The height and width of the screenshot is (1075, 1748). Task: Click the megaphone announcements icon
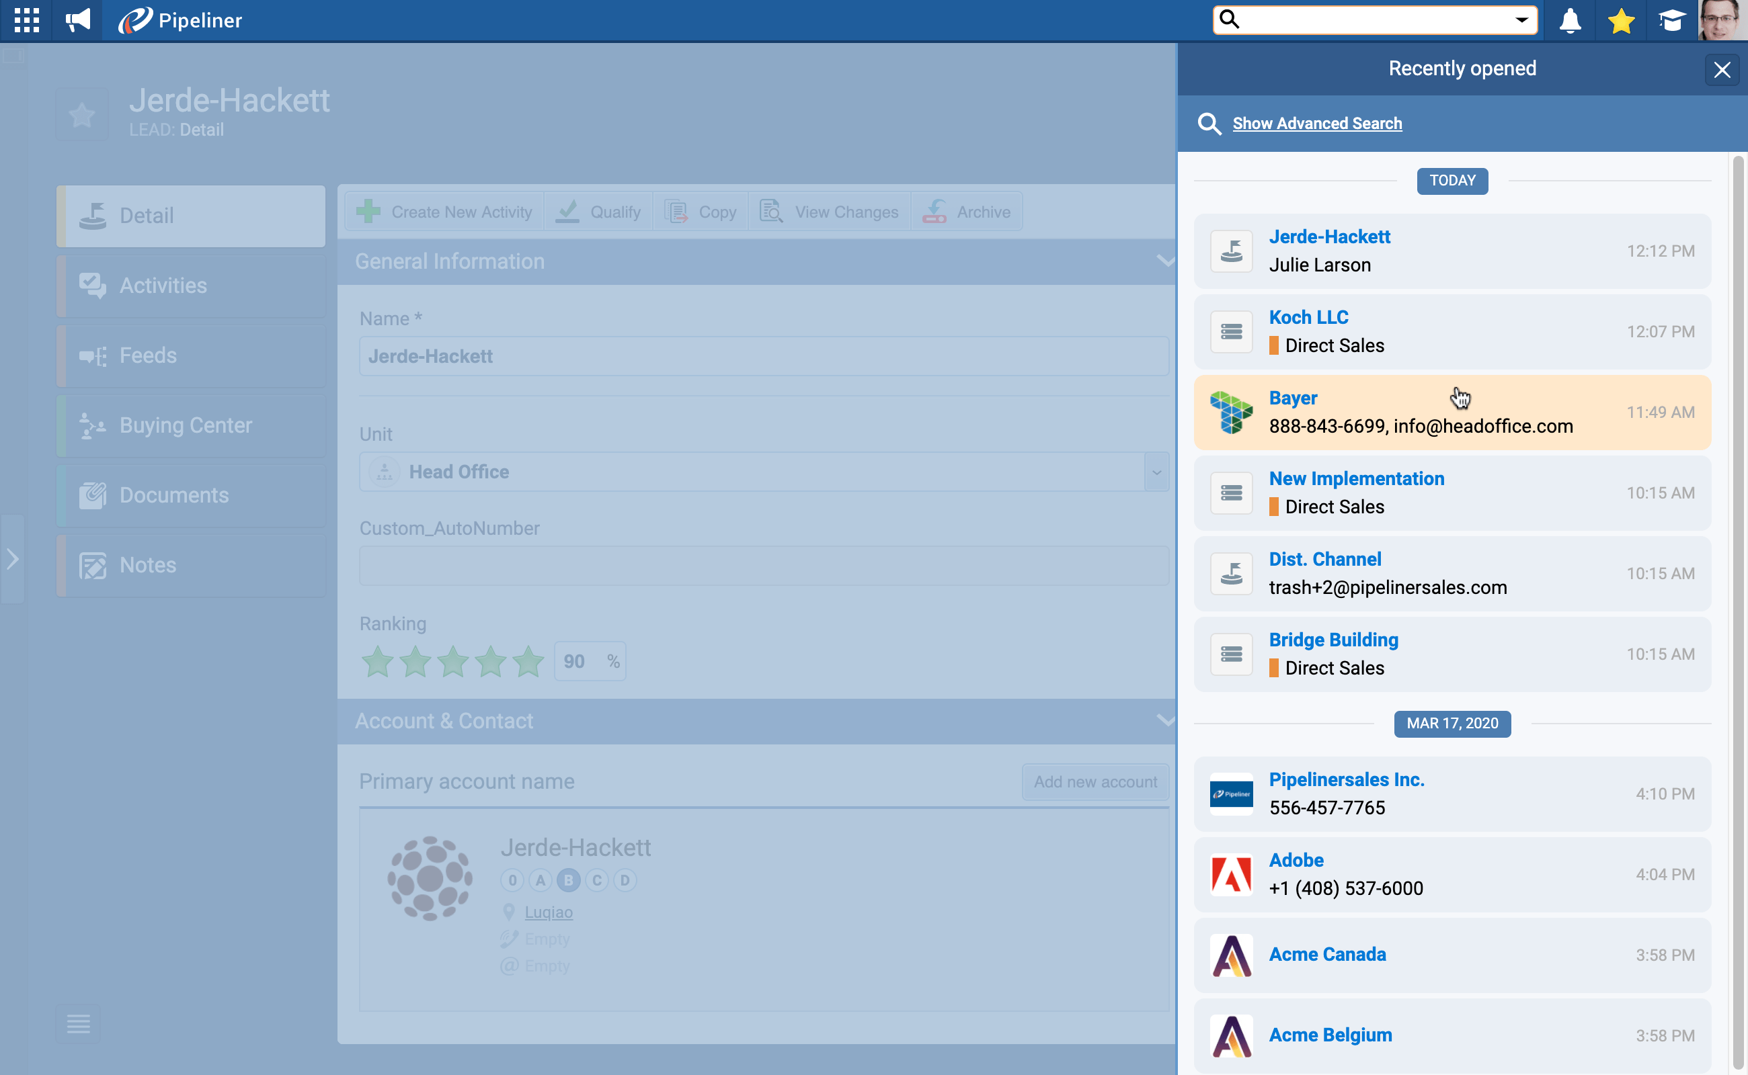[x=77, y=20]
